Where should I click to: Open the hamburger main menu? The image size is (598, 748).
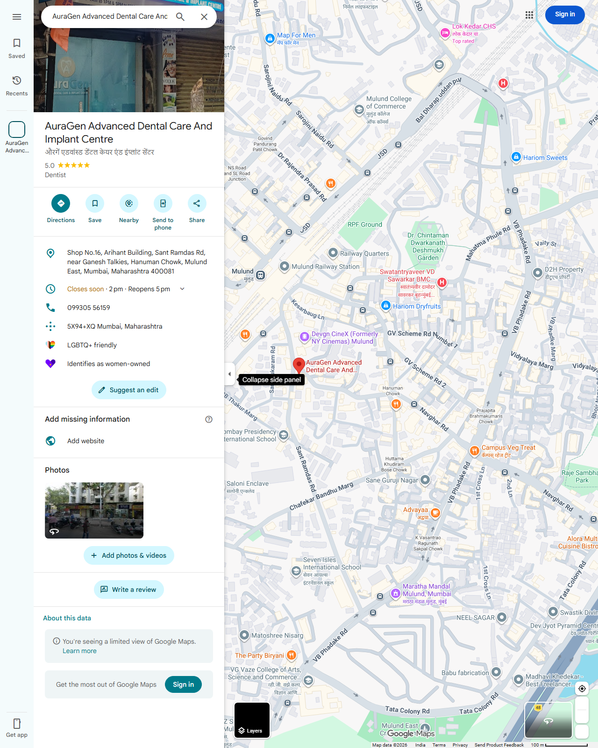coord(17,17)
